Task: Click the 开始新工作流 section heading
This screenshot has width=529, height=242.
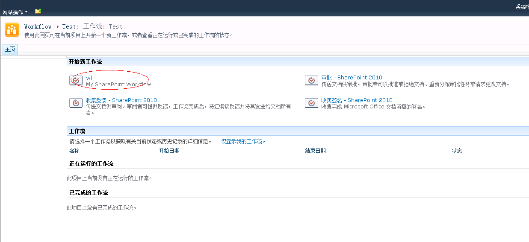Action: pyautogui.click(x=86, y=62)
